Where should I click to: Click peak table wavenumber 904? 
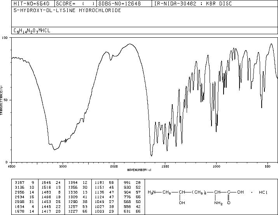[x=127, y=192]
